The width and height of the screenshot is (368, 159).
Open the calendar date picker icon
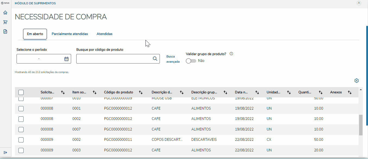(66, 59)
